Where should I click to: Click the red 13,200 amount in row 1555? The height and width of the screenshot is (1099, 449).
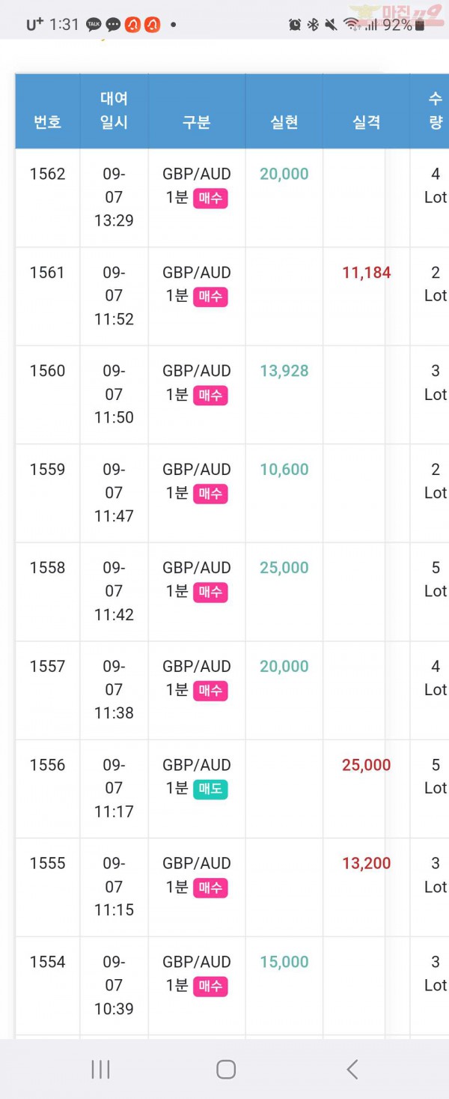367,863
